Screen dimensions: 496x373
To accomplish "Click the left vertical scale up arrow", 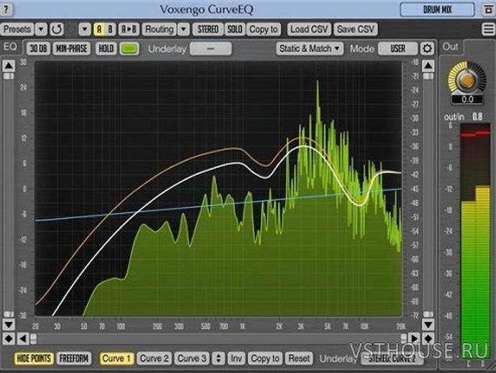I will click(x=9, y=66).
